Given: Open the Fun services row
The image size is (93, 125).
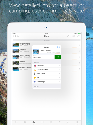Looking at the screenshot, I should pos(47,78).
